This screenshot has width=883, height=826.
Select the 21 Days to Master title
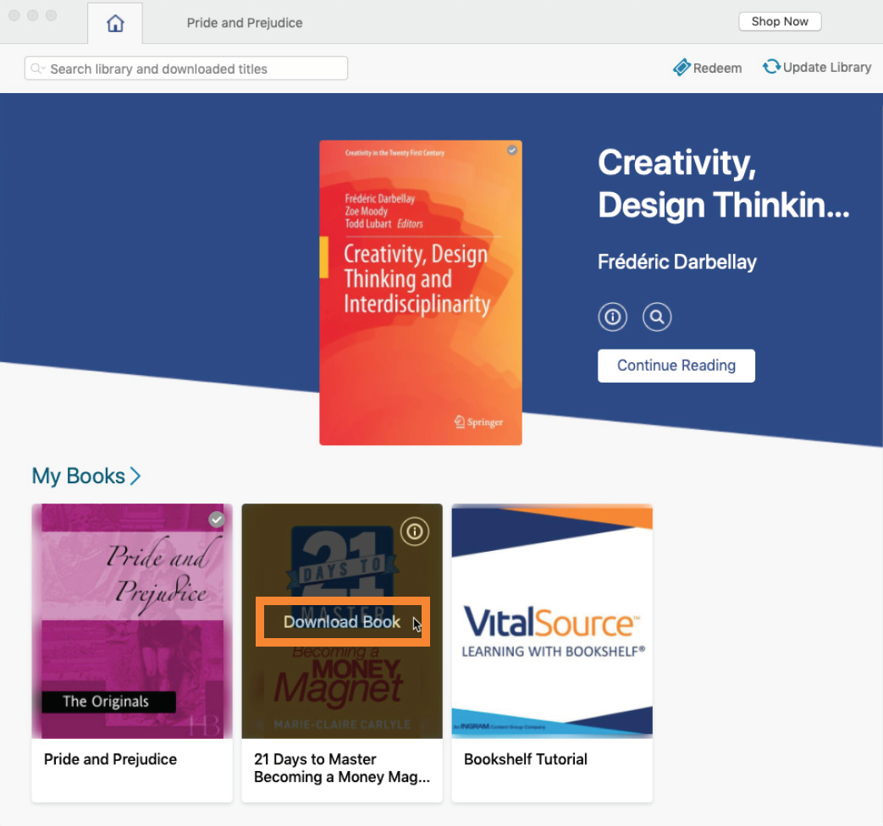pos(341,768)
